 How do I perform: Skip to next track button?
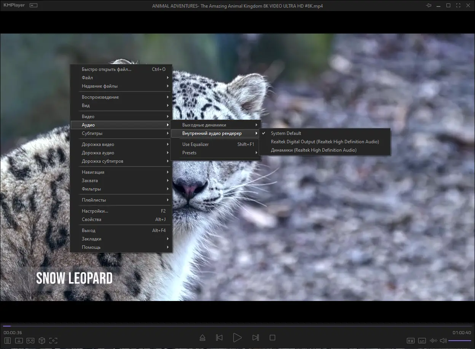click(x=256, y=338)
